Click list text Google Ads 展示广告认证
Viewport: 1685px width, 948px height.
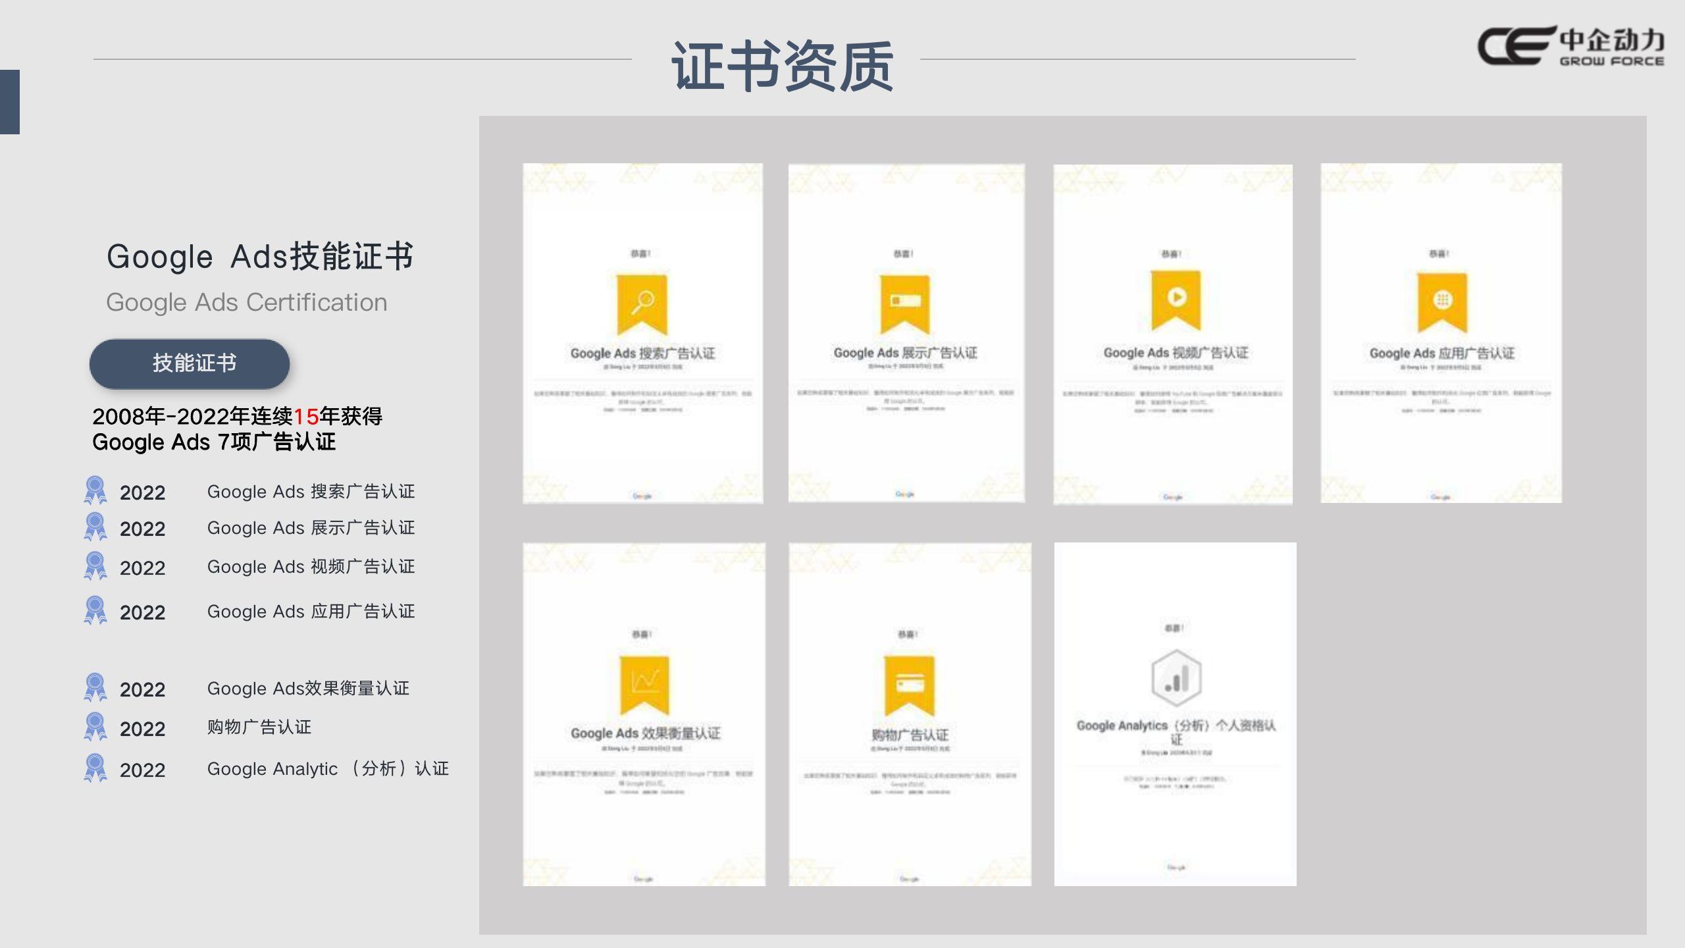[x=311, y=527]
